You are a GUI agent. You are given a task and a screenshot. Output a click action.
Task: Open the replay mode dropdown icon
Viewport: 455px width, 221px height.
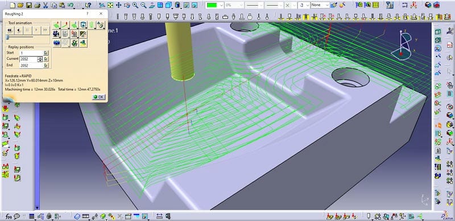click(x=56, y=25)
